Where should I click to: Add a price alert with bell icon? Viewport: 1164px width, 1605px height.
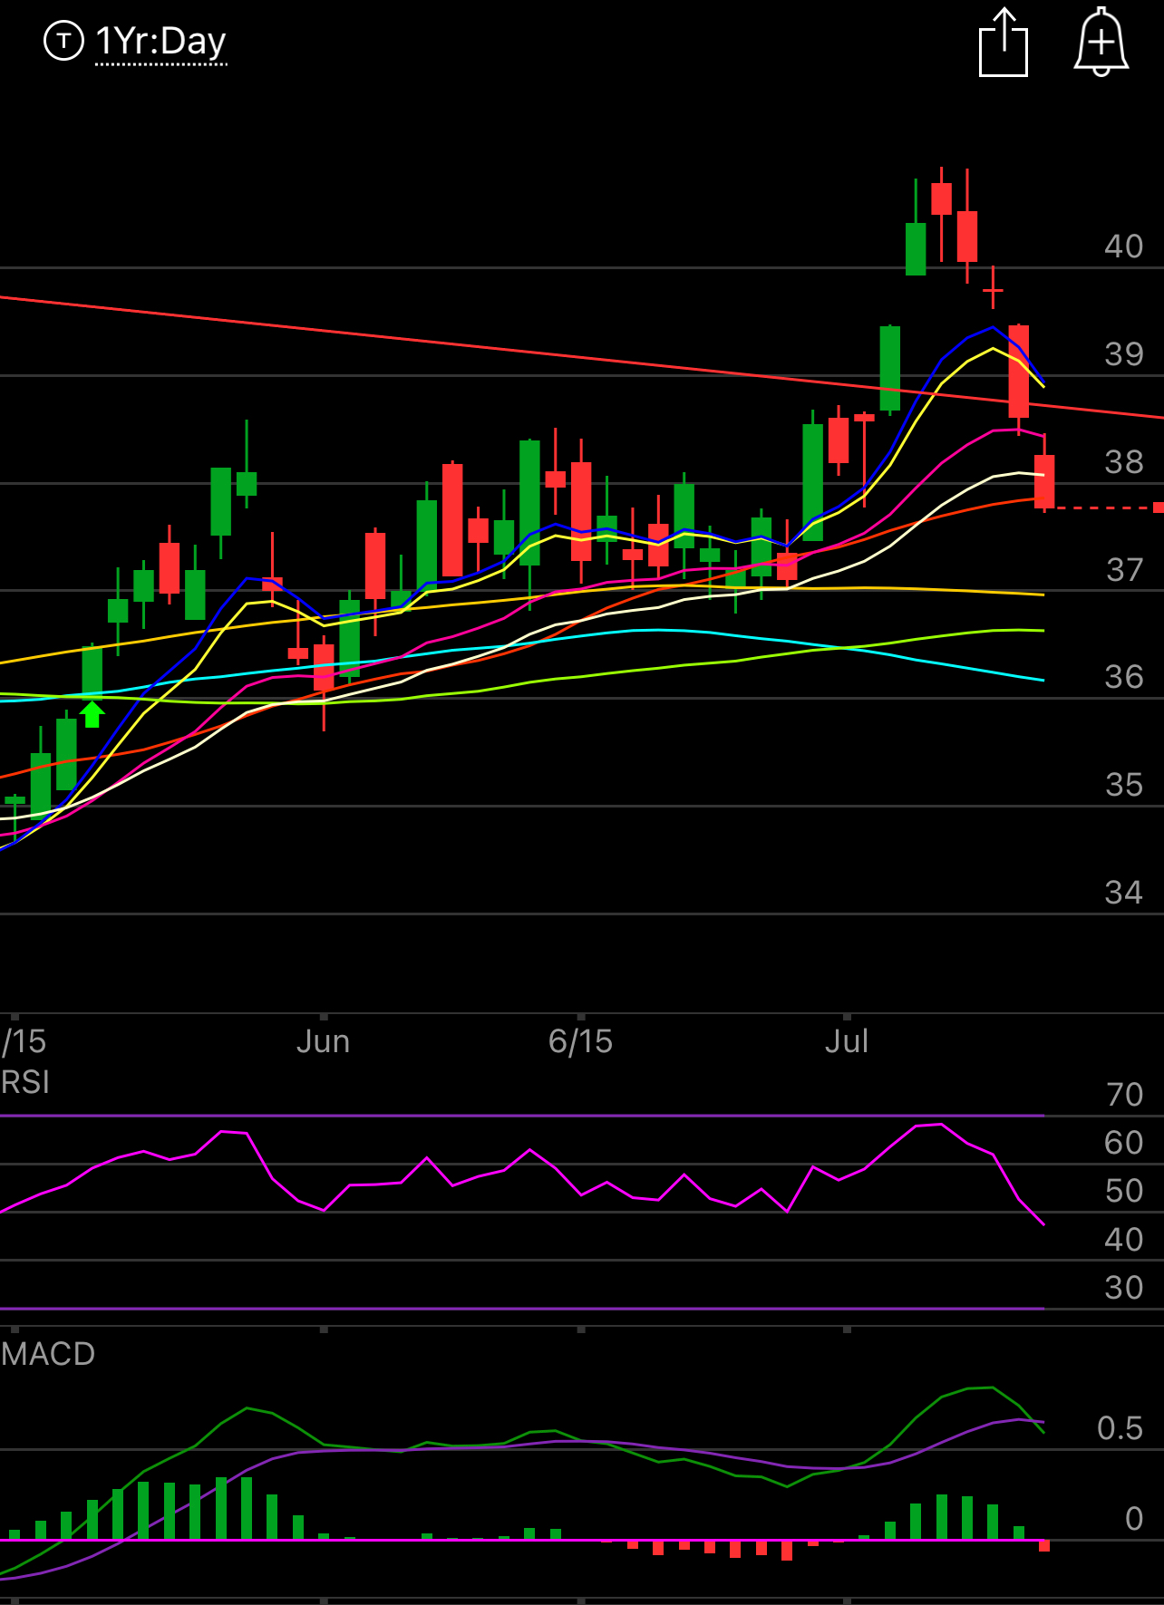pyautogui.click(x=1101, y=42)
